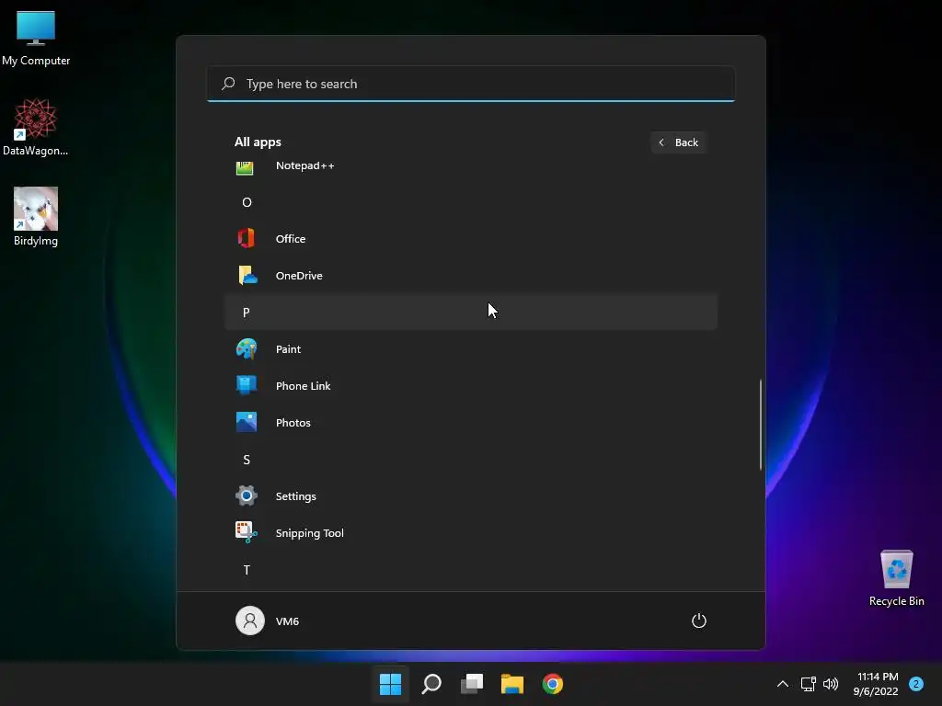Viewport: 942px width, 706px height.
Task: Open File Explorer from taskbar
Action: coord(512,684)
